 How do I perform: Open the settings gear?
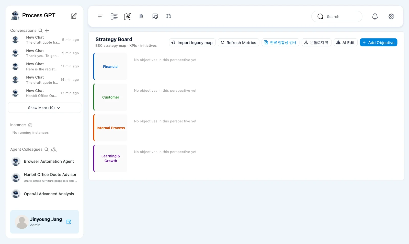(391, 16)
